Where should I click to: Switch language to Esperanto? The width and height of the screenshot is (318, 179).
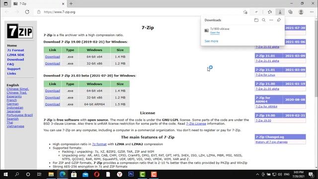(14, 96)
